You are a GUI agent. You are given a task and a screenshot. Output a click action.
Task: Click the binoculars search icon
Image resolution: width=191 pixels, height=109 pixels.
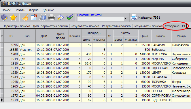point(4,17)
